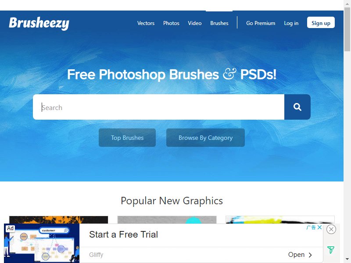
Task: Open Browse By Category
Action: (x=205, y=138)
